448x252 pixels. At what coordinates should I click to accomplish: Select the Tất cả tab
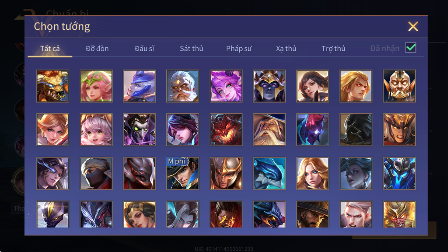click(50, 48)
